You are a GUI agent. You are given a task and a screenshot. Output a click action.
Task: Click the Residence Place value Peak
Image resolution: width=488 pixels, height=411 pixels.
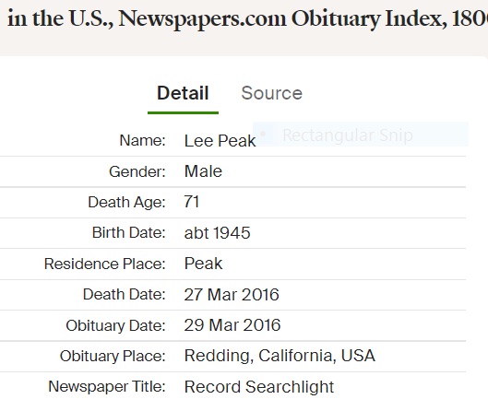[203, 264]
